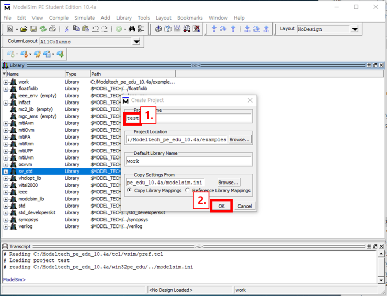The width and height of the screenshot is (387, 296).
Task: Click the Simulate toolbar icon
Action: point(187,29)
